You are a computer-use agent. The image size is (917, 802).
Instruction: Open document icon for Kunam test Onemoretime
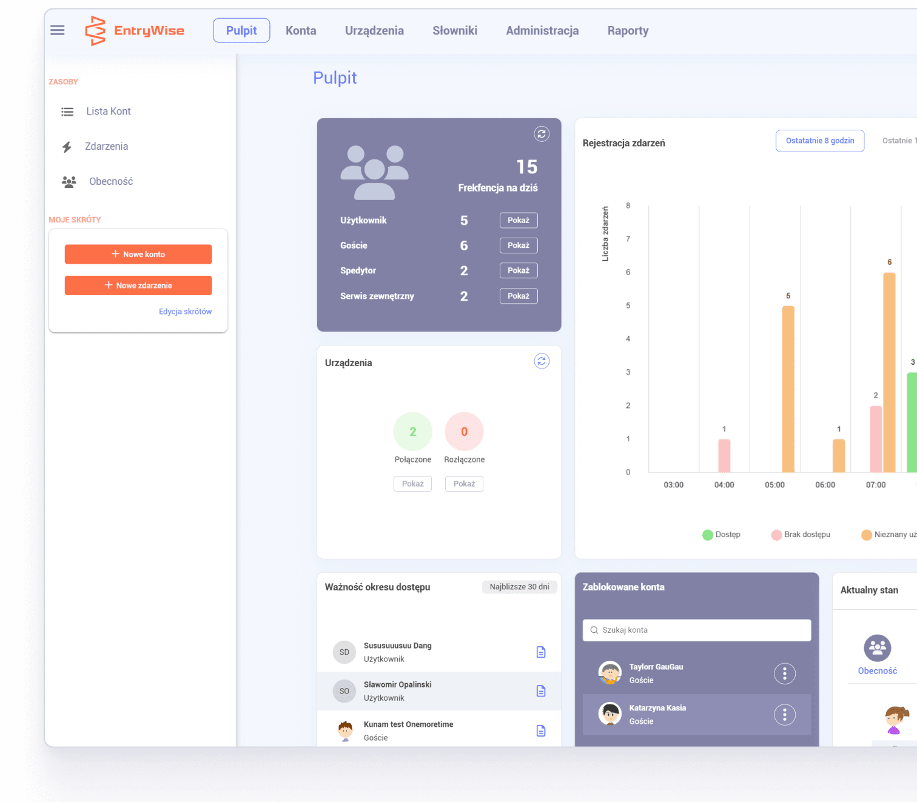(x=541, y=731)
